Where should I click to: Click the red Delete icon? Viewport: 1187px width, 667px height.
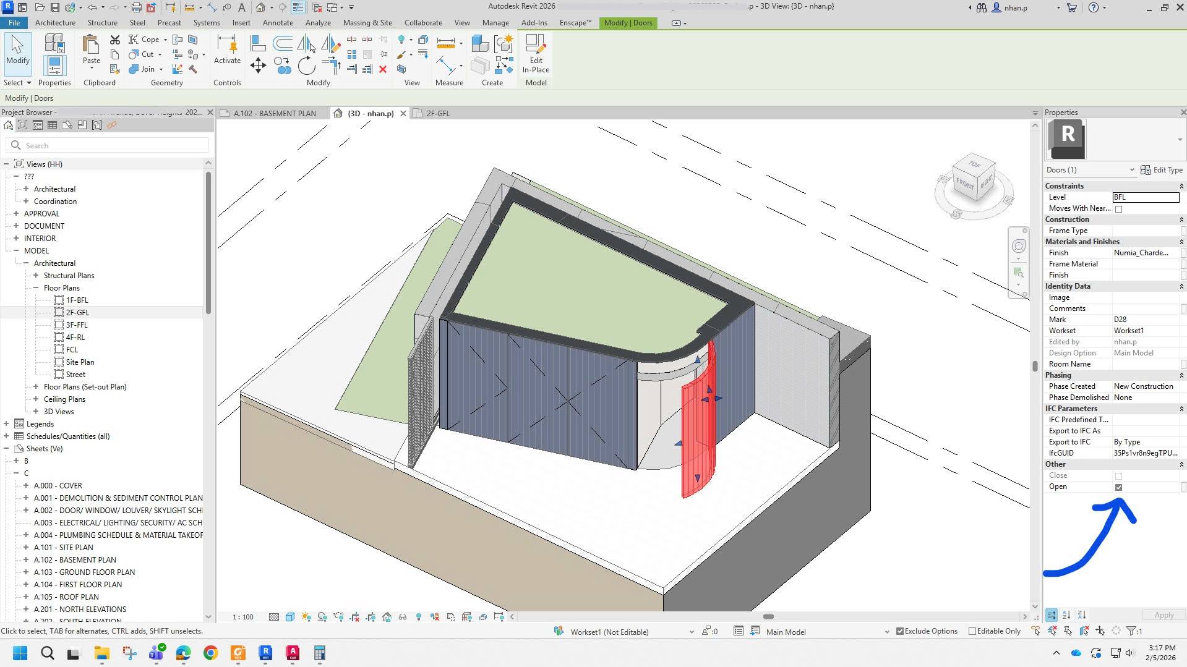[x=383, y=69]
